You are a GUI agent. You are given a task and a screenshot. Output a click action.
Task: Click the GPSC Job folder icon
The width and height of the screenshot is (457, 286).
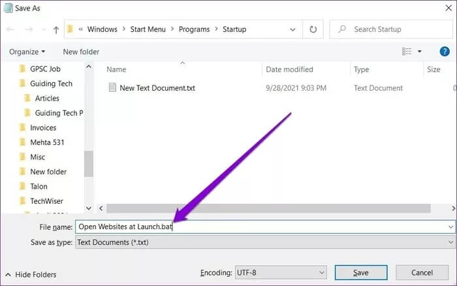click(x=22, y=69)
